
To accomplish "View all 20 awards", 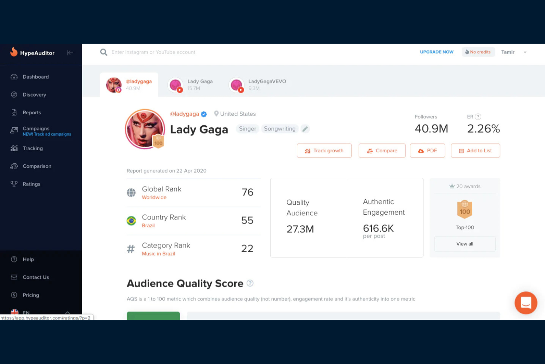I will [464, 244].
